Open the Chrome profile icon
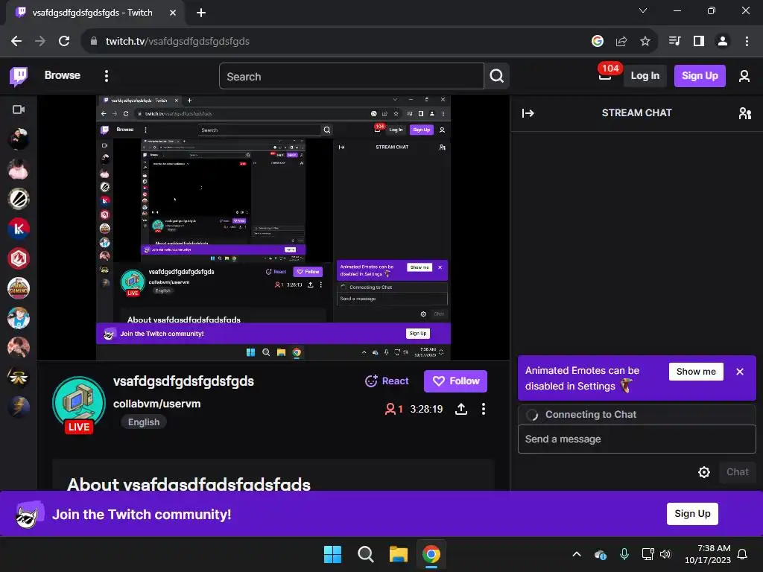763x572 pixels. (x=723, y=42)
